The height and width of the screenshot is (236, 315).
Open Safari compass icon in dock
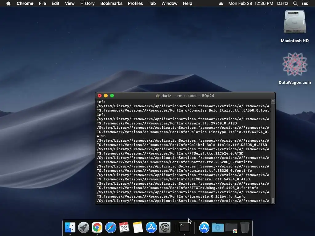pyautogui.click(x=111, y=228)
